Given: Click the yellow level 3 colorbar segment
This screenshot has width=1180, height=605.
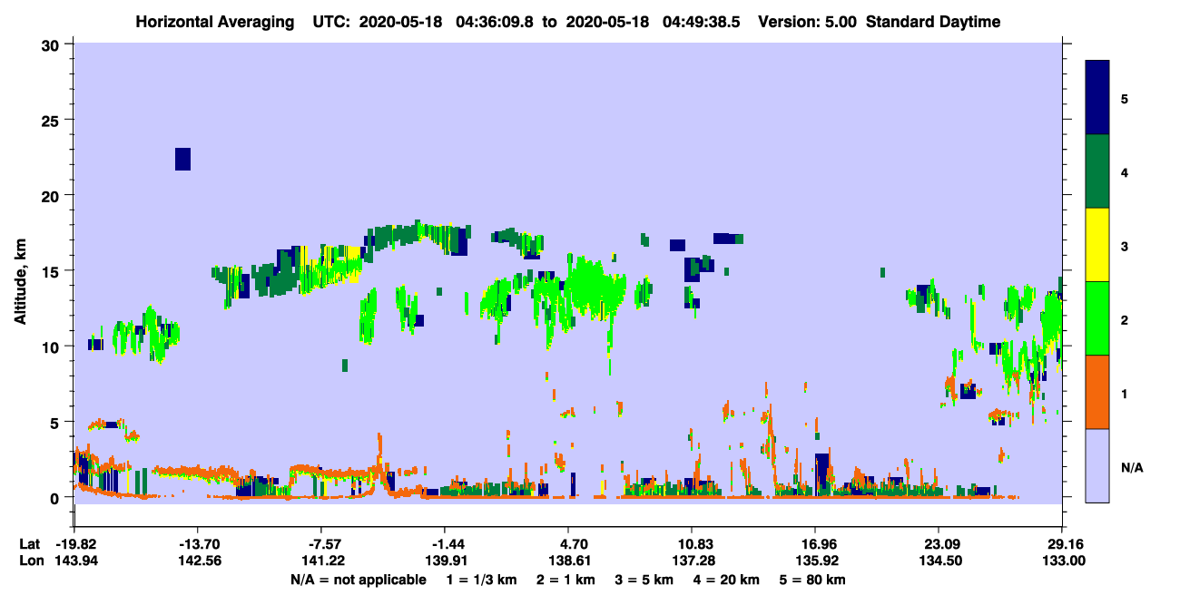Looking at the screenshot, I should (1097, 245).
